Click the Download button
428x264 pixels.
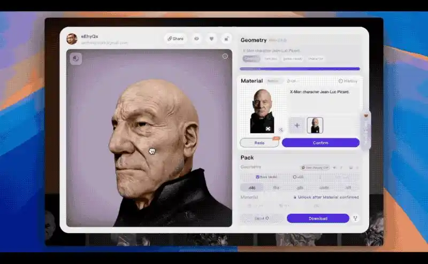(318, 219)
